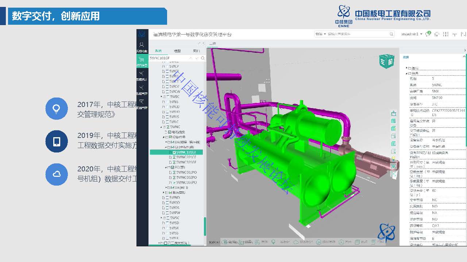This screenshot has height=262, width=467.
Task: Check the 5WND checkbox in tree
Action: click(167, 198)
